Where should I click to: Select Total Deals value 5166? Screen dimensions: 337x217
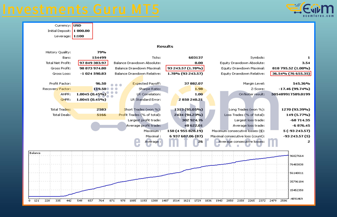tap(102, 115)
